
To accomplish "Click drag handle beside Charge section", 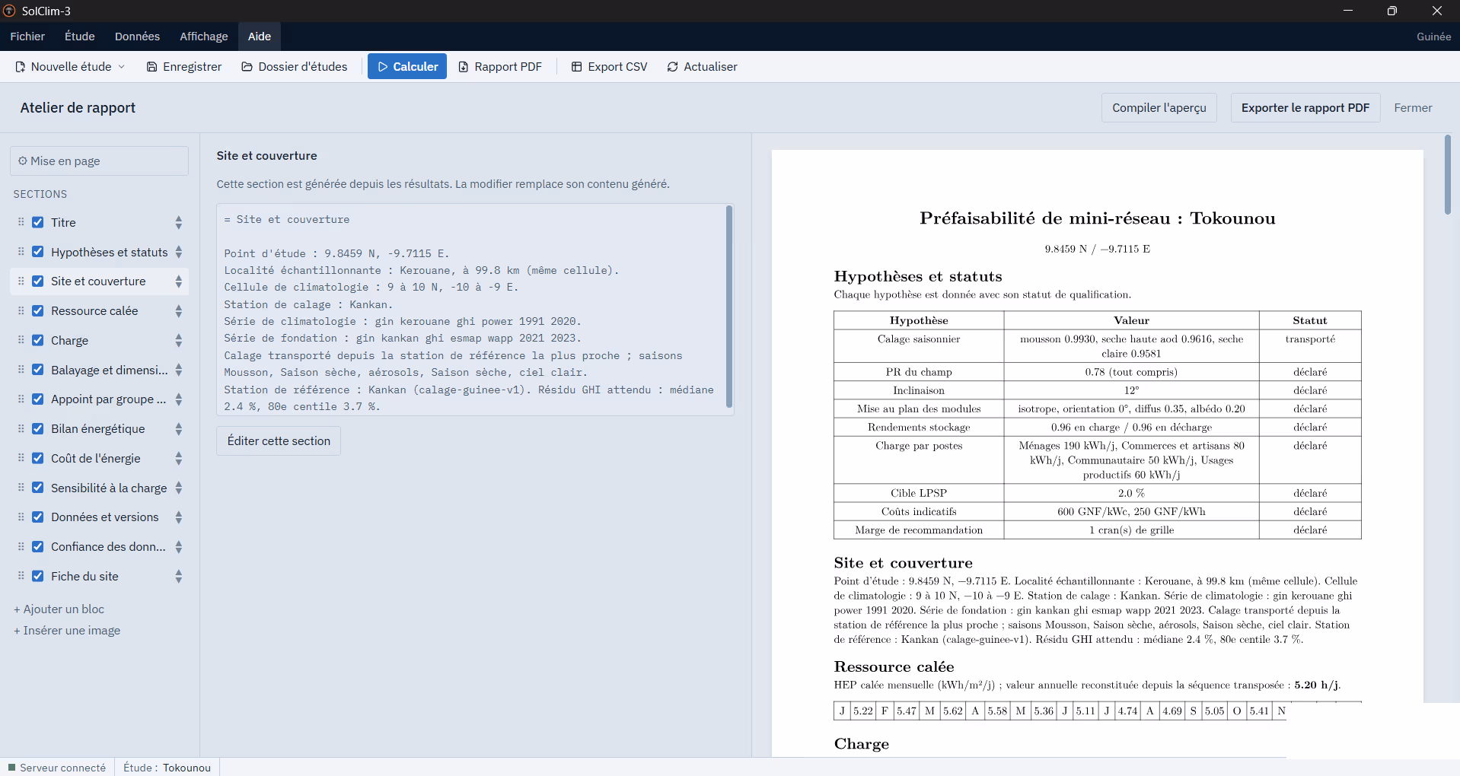I will click(x=21, y=340).
